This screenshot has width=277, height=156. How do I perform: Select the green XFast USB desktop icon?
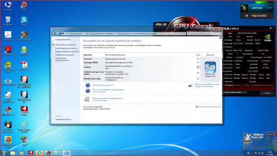pyautogui.click(x=24, y=51)
